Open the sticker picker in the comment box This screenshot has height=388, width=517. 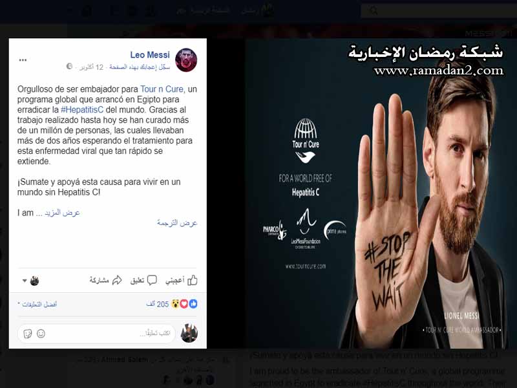tap(28, 334)
